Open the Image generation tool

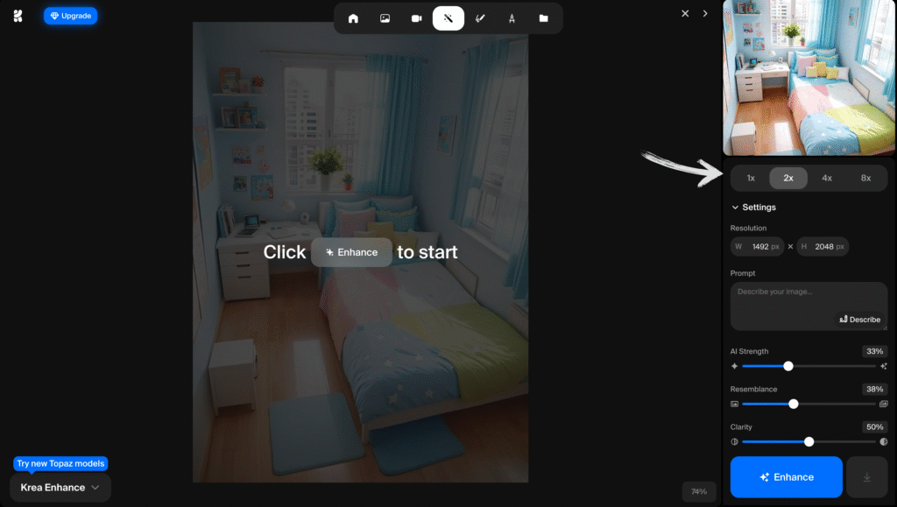pyautogui.click(x=385, y=18)
